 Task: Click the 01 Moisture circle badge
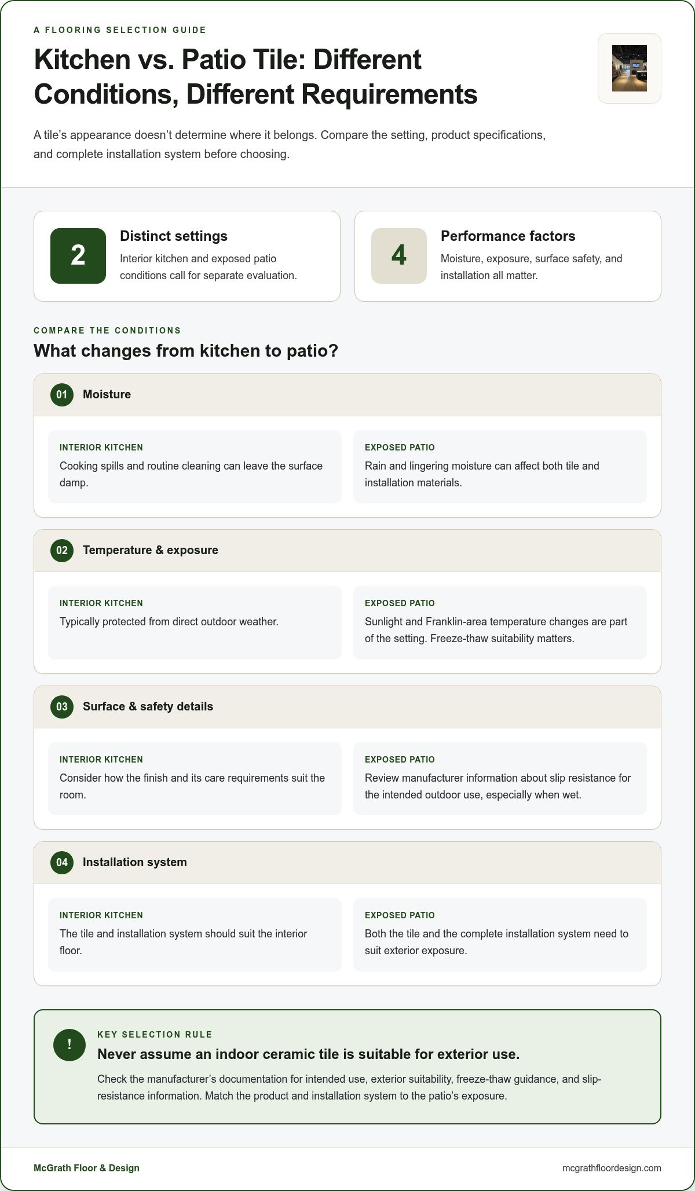click(x=62, y=395)
